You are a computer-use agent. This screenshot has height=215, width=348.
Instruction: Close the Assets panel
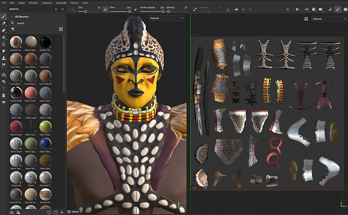pos(63,9)
